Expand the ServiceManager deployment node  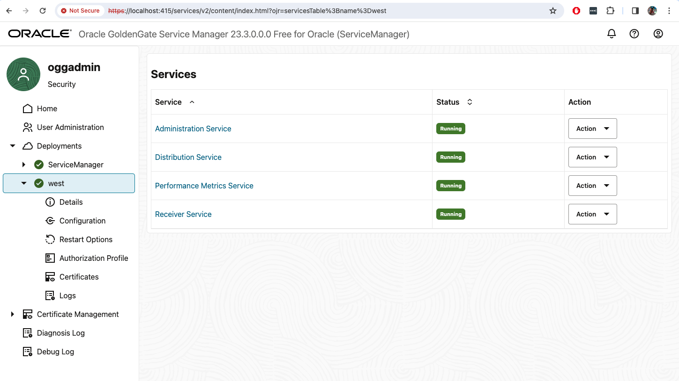point(24,165)
